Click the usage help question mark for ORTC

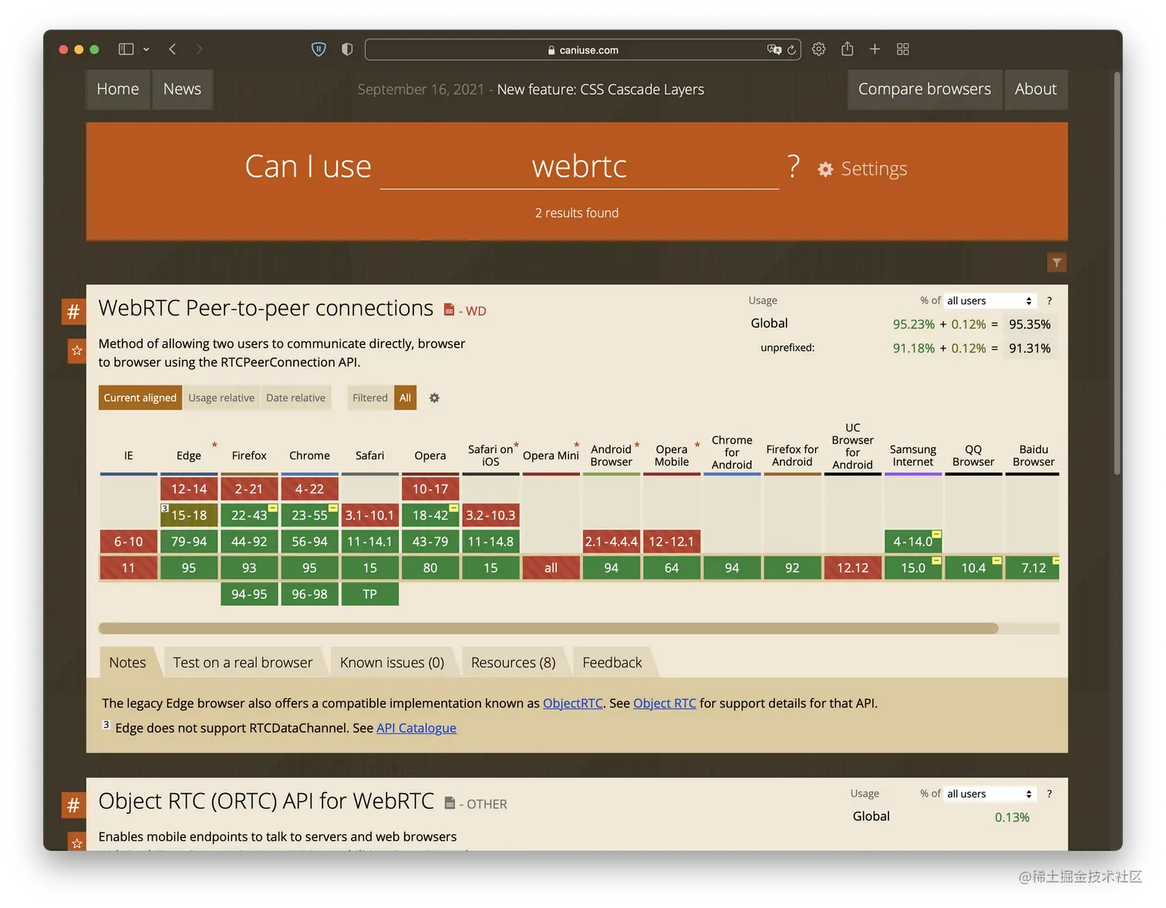(x=1049, y=794)
